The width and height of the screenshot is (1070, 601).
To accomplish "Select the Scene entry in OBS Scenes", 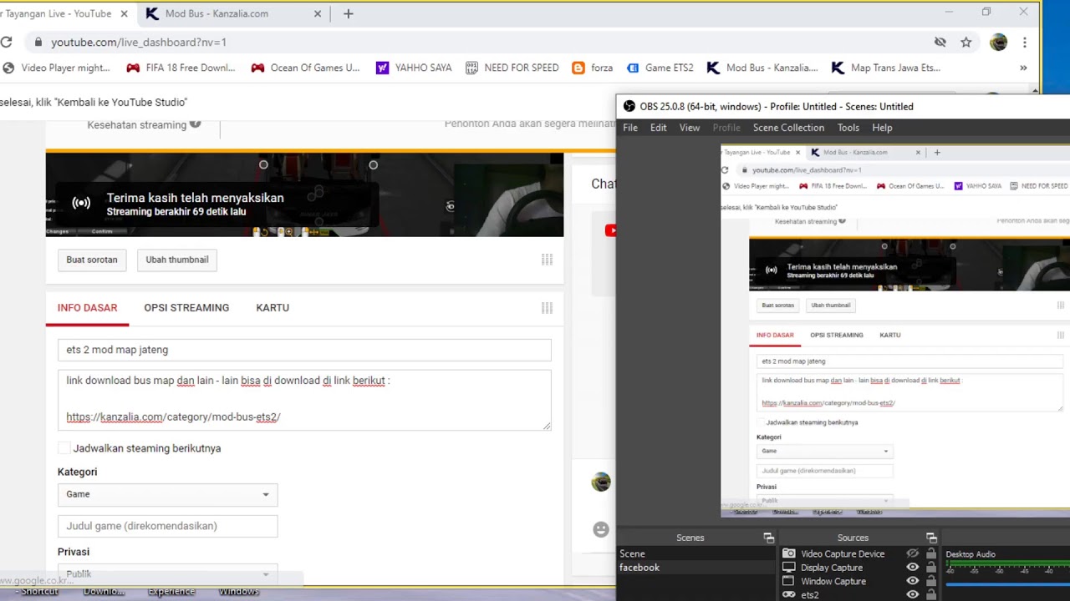I will tap(696, 553).
